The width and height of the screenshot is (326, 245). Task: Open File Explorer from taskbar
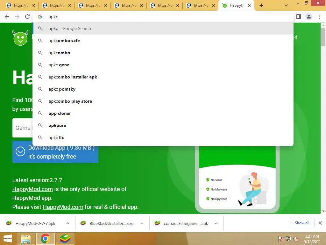pyautogui.click(x=26, y=239)
